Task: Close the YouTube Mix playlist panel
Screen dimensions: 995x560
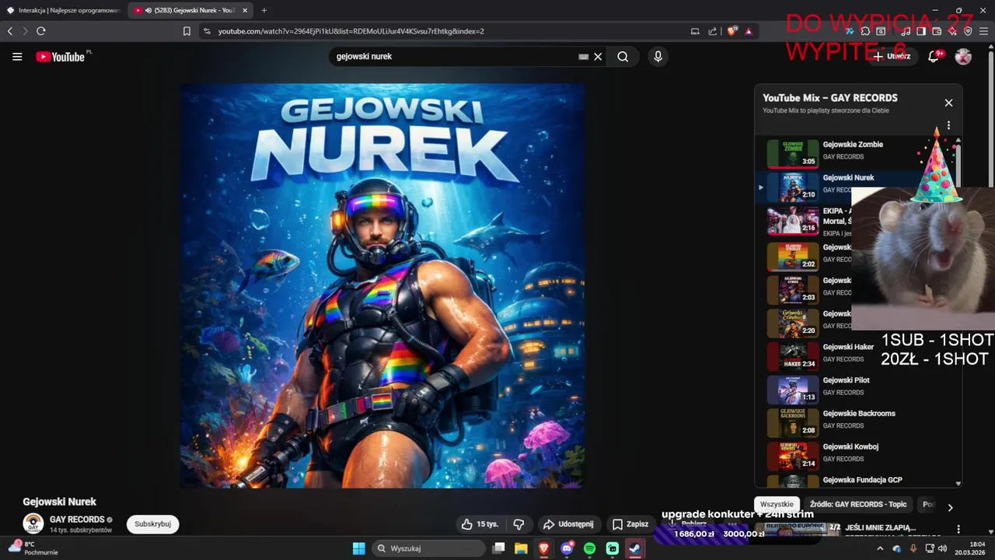Action: pyautogui.click(x=948, y=103)
